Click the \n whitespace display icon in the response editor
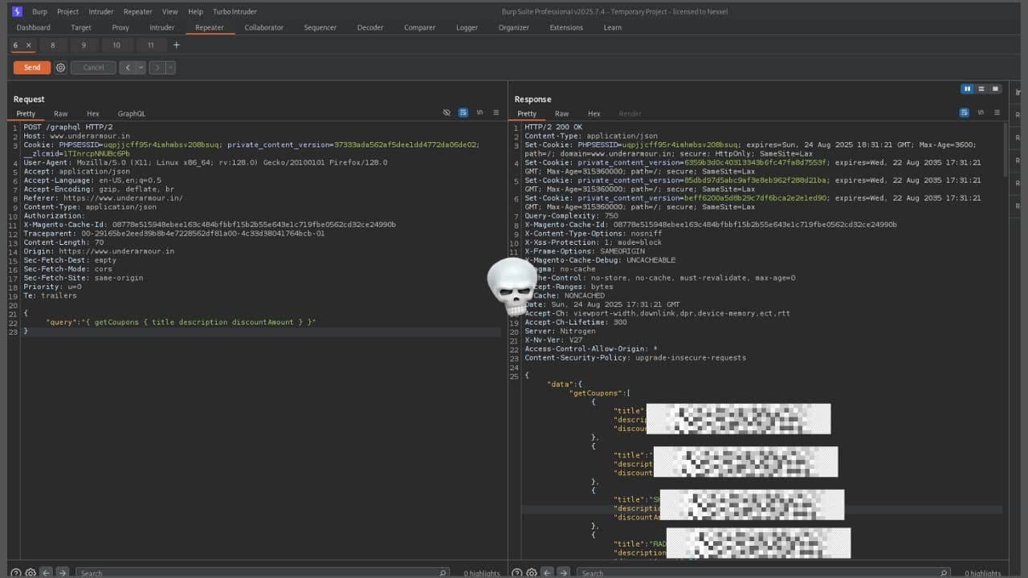 coord(981,113)
